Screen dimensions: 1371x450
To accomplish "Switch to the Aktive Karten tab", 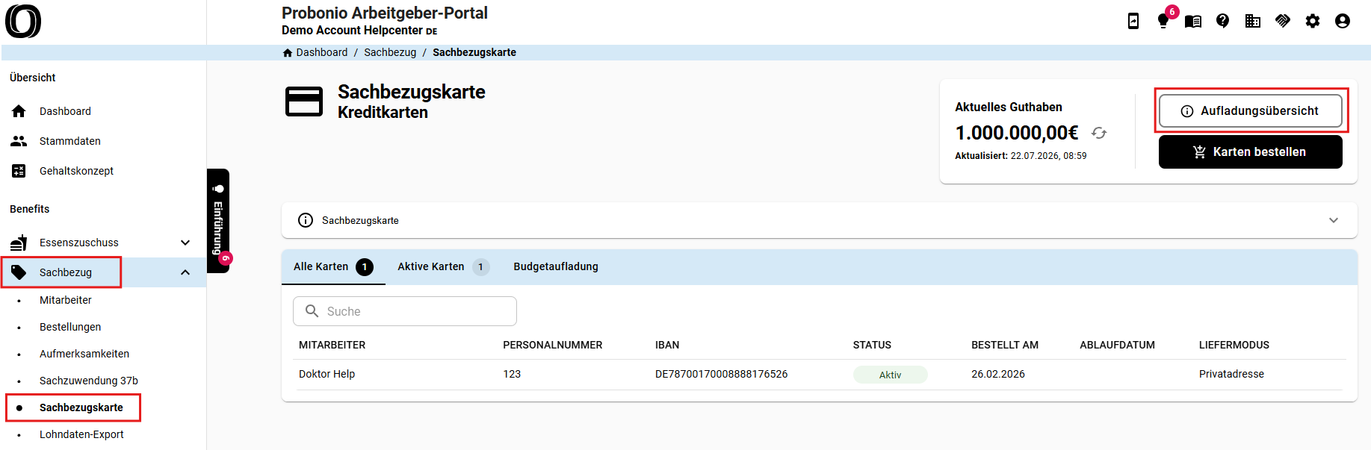I will (443, 266).
